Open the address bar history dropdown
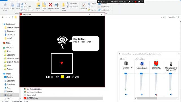 coord(161,18)
